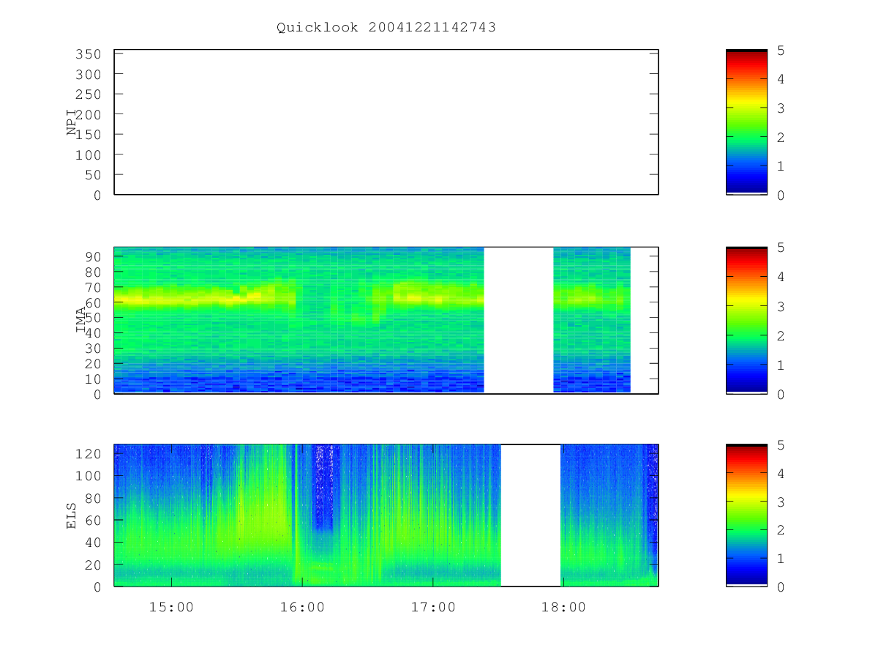Select the 15:00 time tick label
The width and height of the screenshot is (878, 659).
(172, 607)
